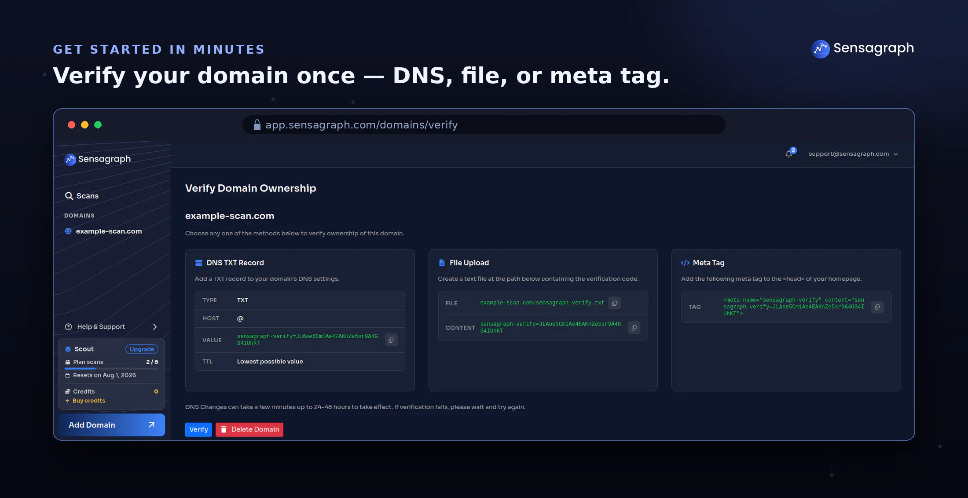Click the HOST value '@'
Viewport: 968px width, 498px height.
(x=240, y=319)
